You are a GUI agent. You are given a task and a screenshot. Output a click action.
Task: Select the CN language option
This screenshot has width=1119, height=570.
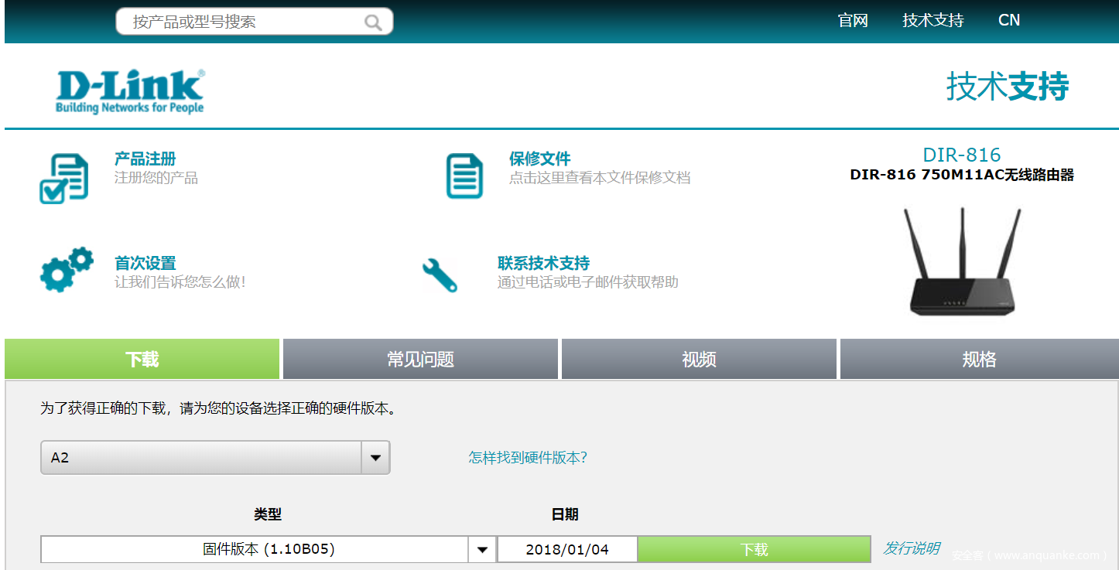point(1008,21)
